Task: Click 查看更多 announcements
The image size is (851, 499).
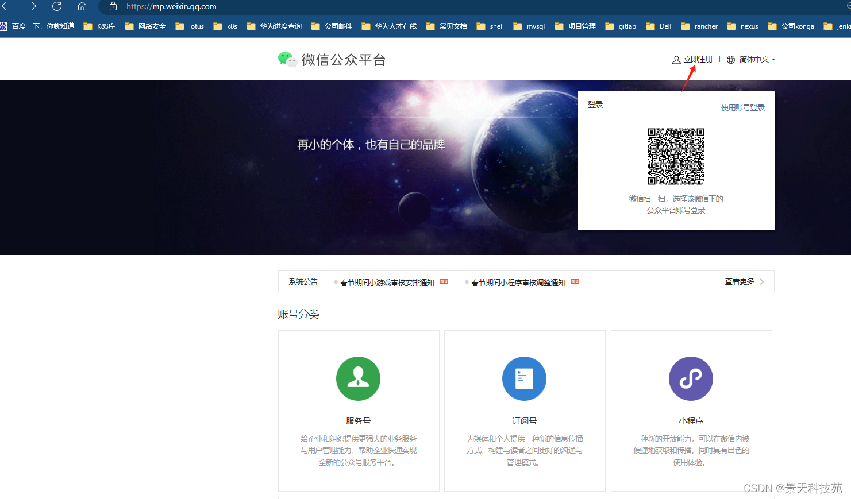Action: tap(744, 281)
